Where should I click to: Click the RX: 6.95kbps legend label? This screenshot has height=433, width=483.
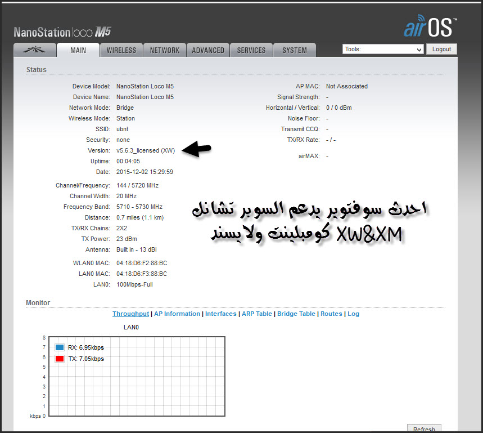(x=86, y=347)
